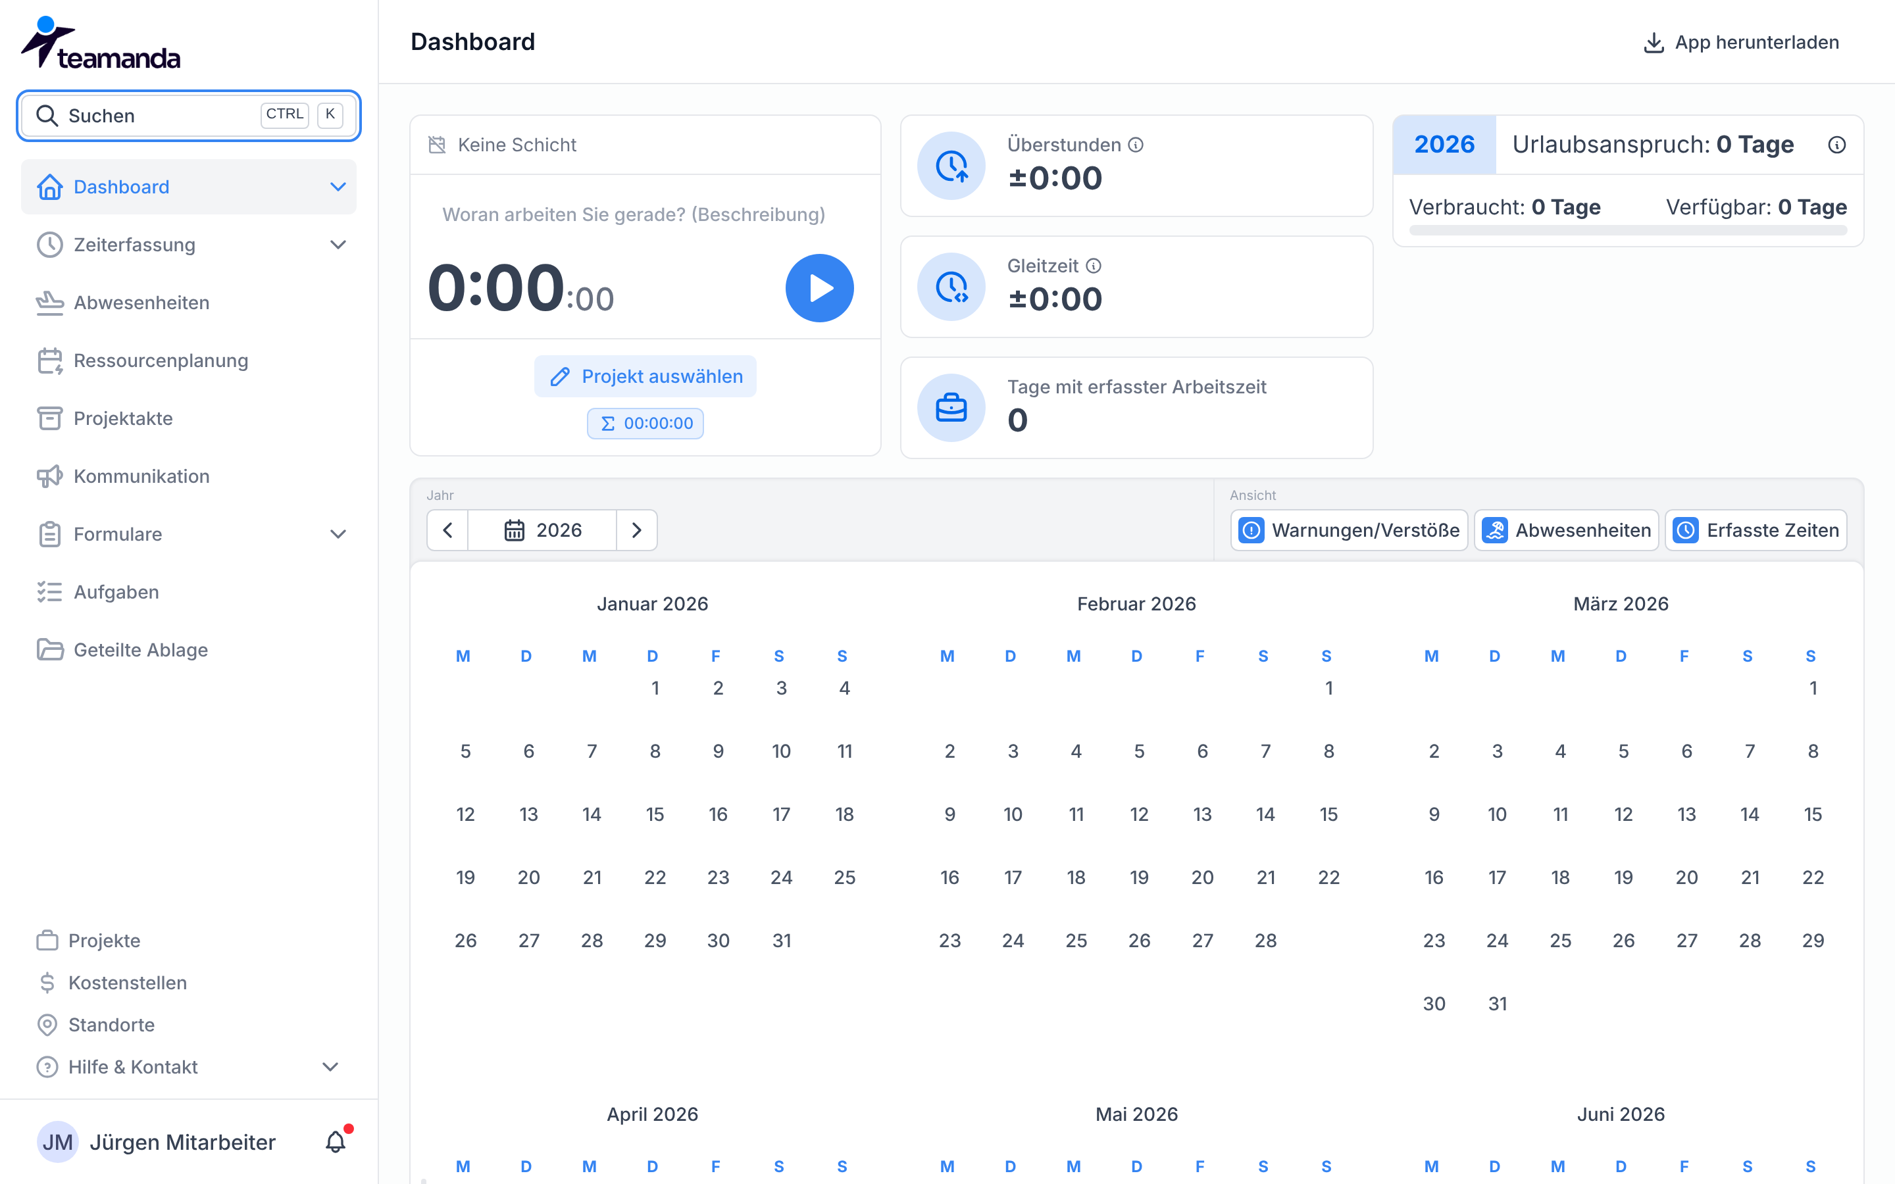Viewport: 1895px width, 1184px height.
Task: Click the calendar icon in year picker
Action: pos(514,530)
